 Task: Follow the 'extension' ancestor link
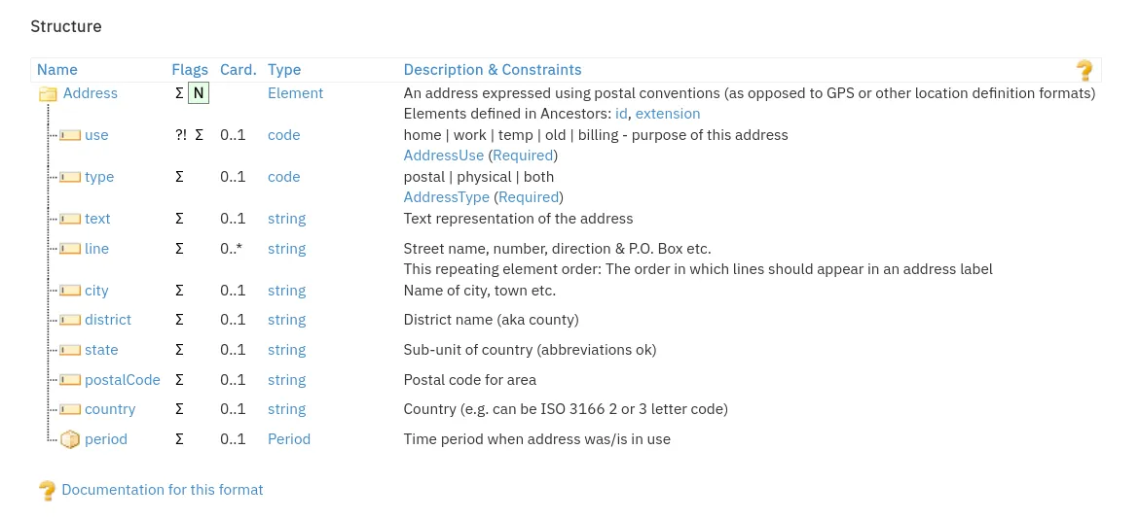click(x=668, y=114)
